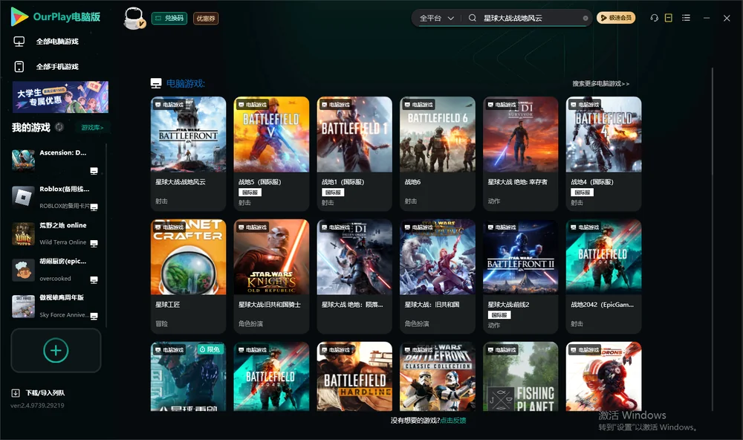743x440 pixels.
Task: Select the Ascension game icon in sidebar
Action: click(x=23, y=160)
